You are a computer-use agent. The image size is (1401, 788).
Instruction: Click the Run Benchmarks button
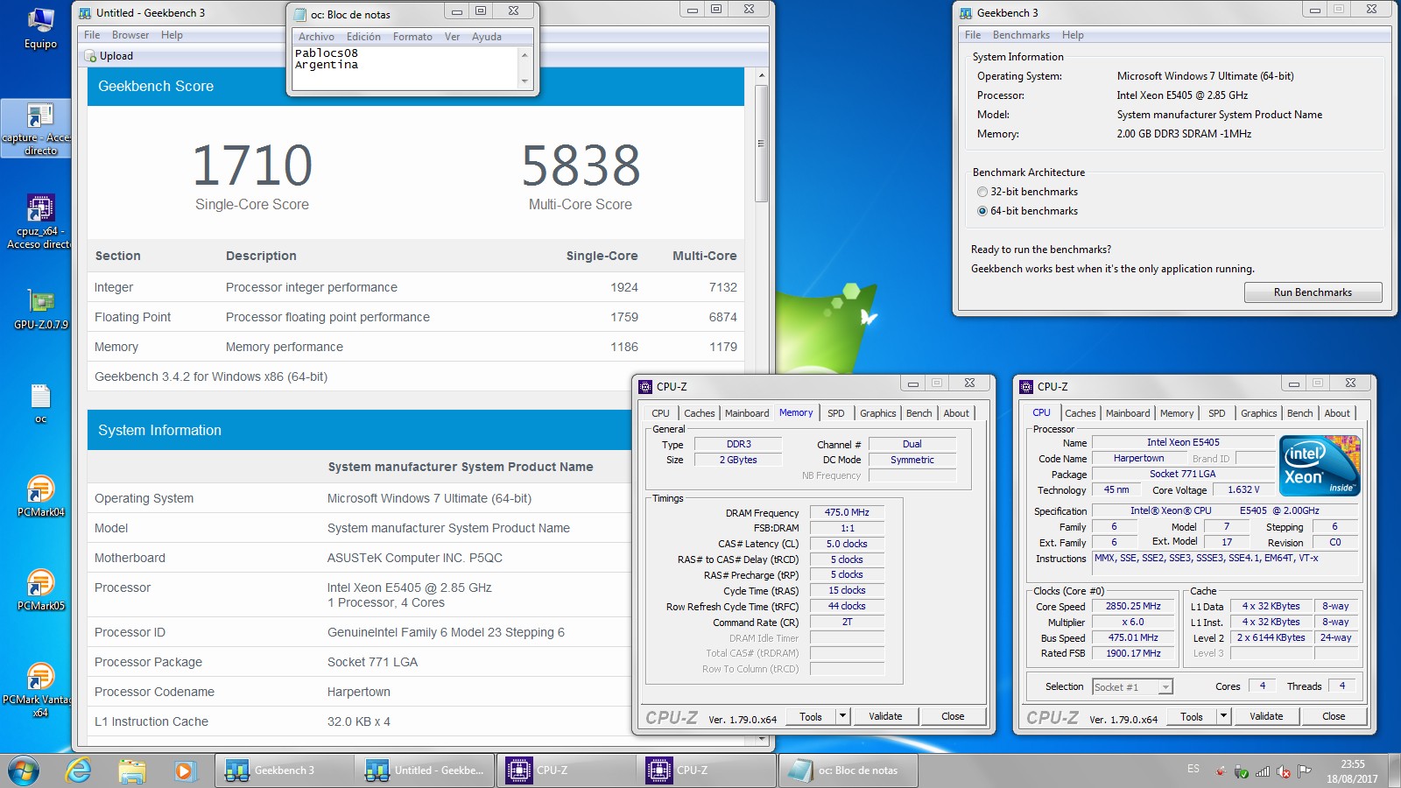(1313, 292)
